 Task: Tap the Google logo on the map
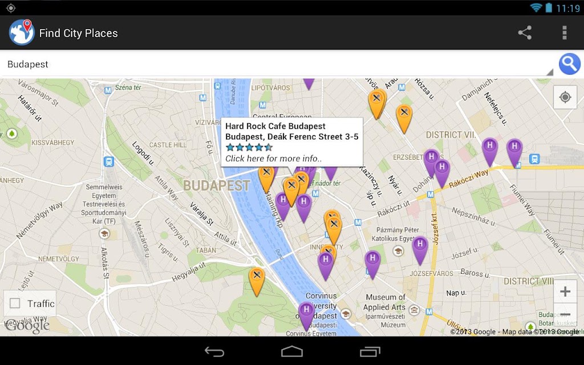click(27, 326)
